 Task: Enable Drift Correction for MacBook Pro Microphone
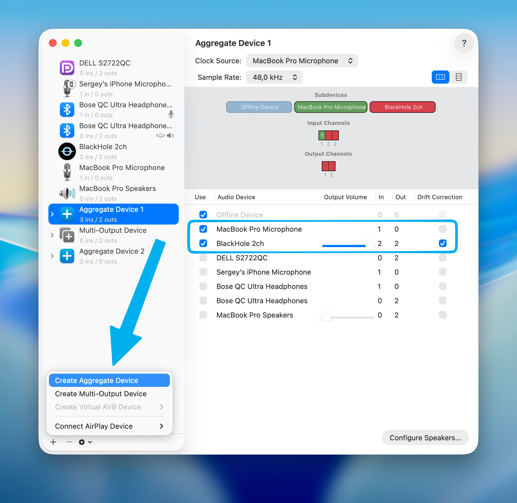(443, 229)
